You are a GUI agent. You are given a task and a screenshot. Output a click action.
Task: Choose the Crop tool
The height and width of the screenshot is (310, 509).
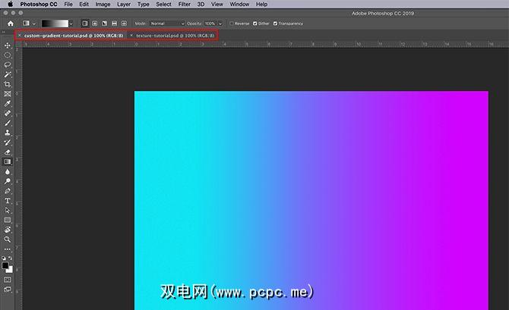pos(8,84)
